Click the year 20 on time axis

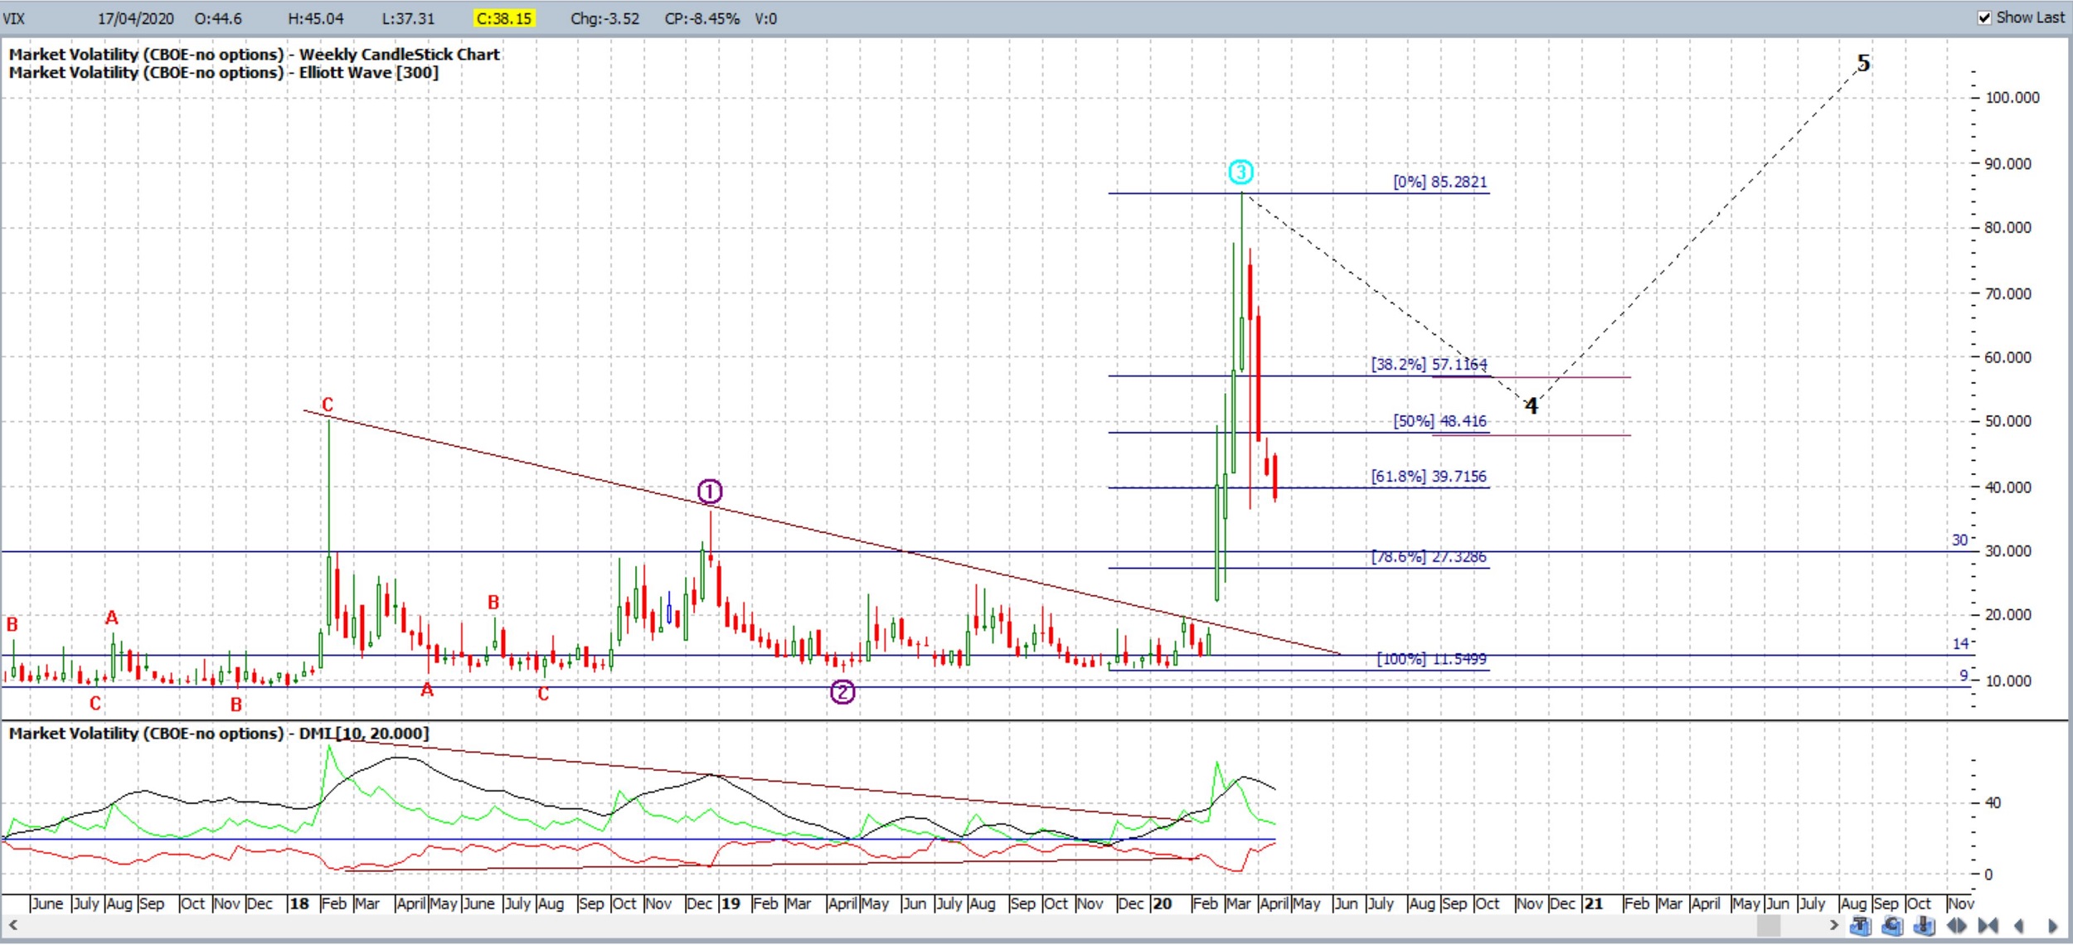[1163, 904]
